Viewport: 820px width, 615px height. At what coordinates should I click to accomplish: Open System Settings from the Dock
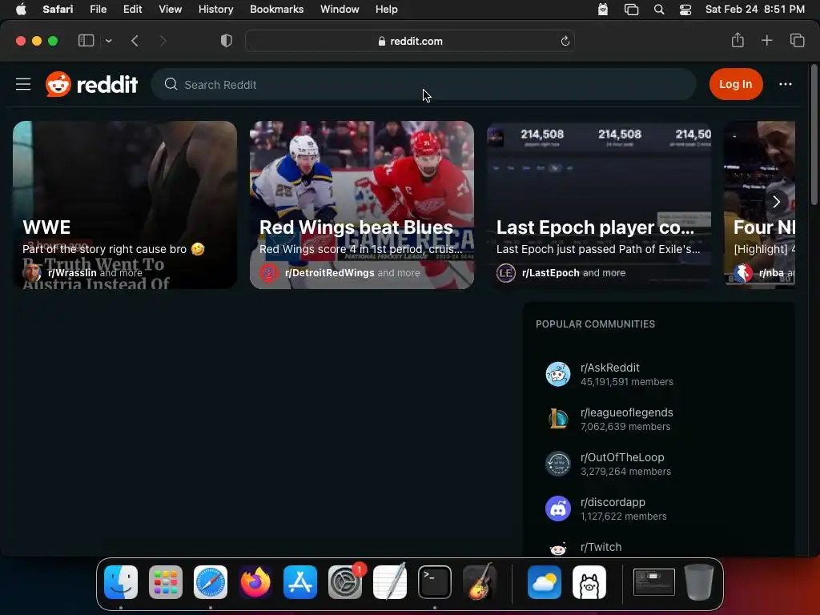click(x=345, y=582)
